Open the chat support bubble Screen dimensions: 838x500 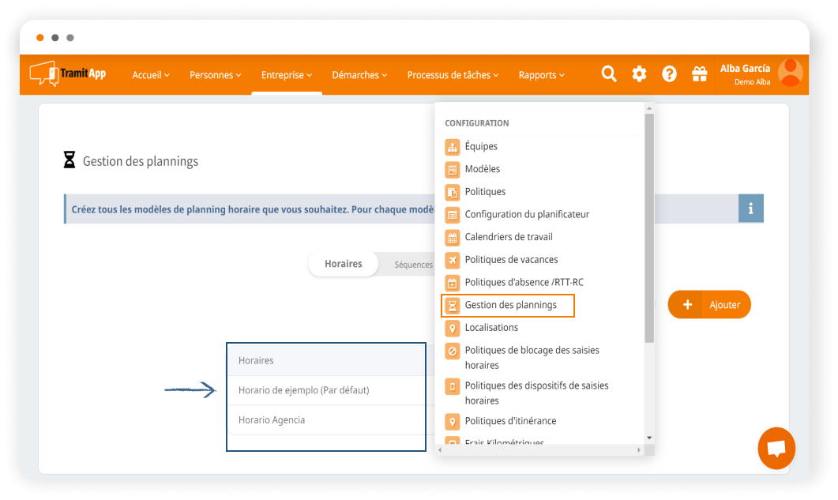(x=776, y=449)
